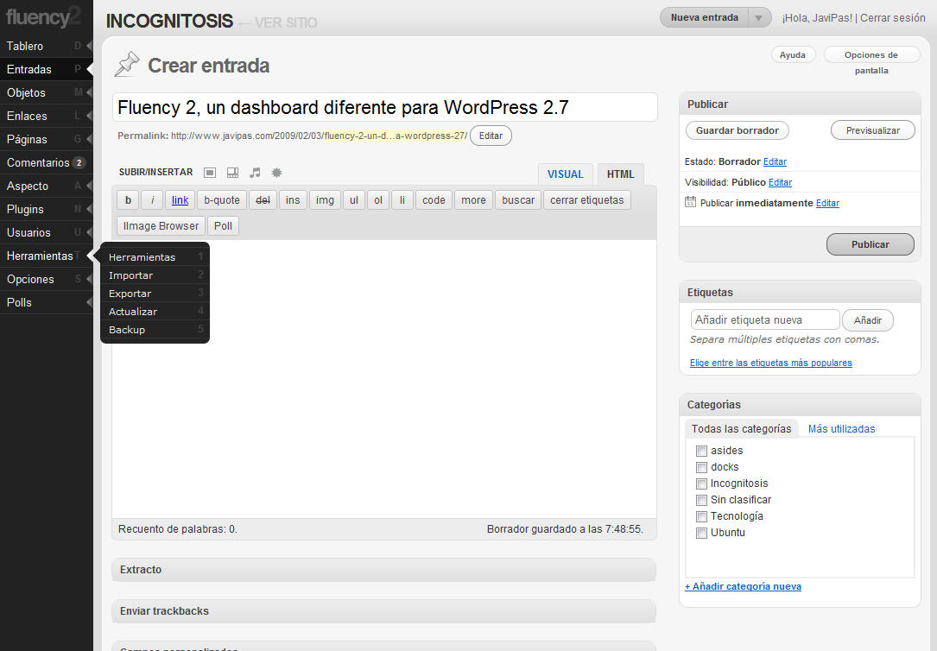This screenshot has width=937, height=651.
Task: Click the bold b quicktag button
Action: tap(128, 200)
